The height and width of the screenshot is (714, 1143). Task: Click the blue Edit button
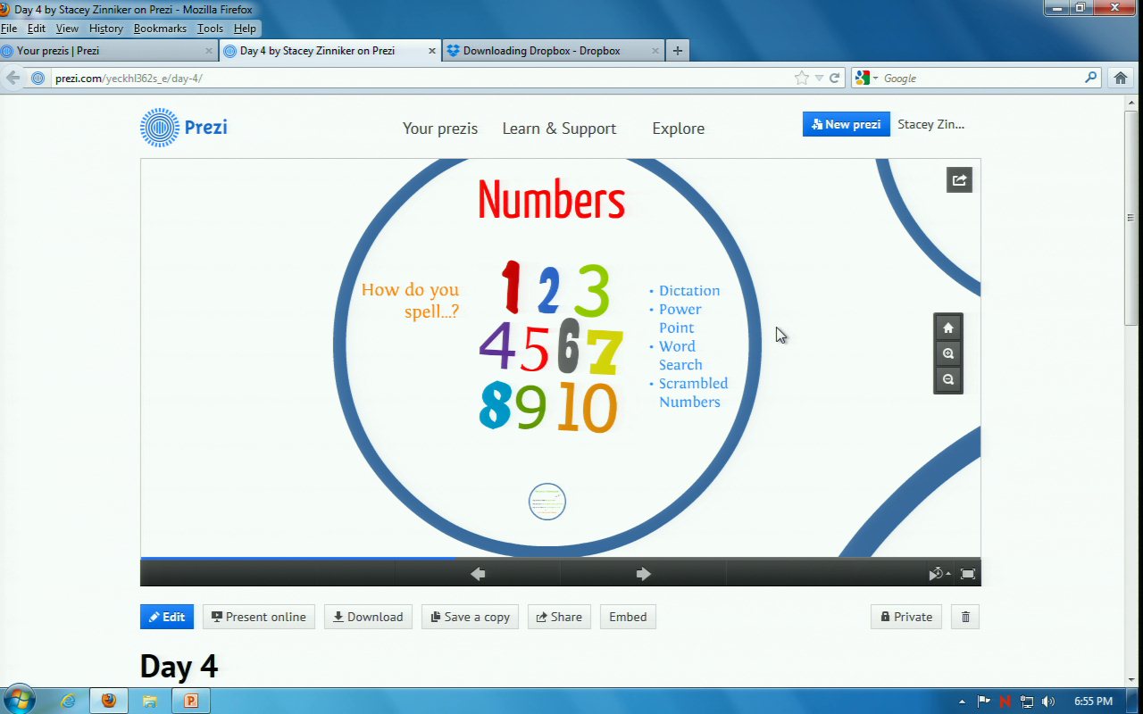(167, 617)
